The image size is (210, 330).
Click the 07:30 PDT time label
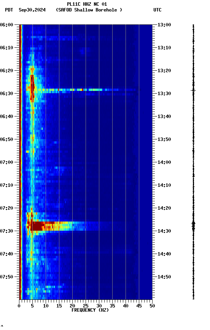tap(6, 231)
